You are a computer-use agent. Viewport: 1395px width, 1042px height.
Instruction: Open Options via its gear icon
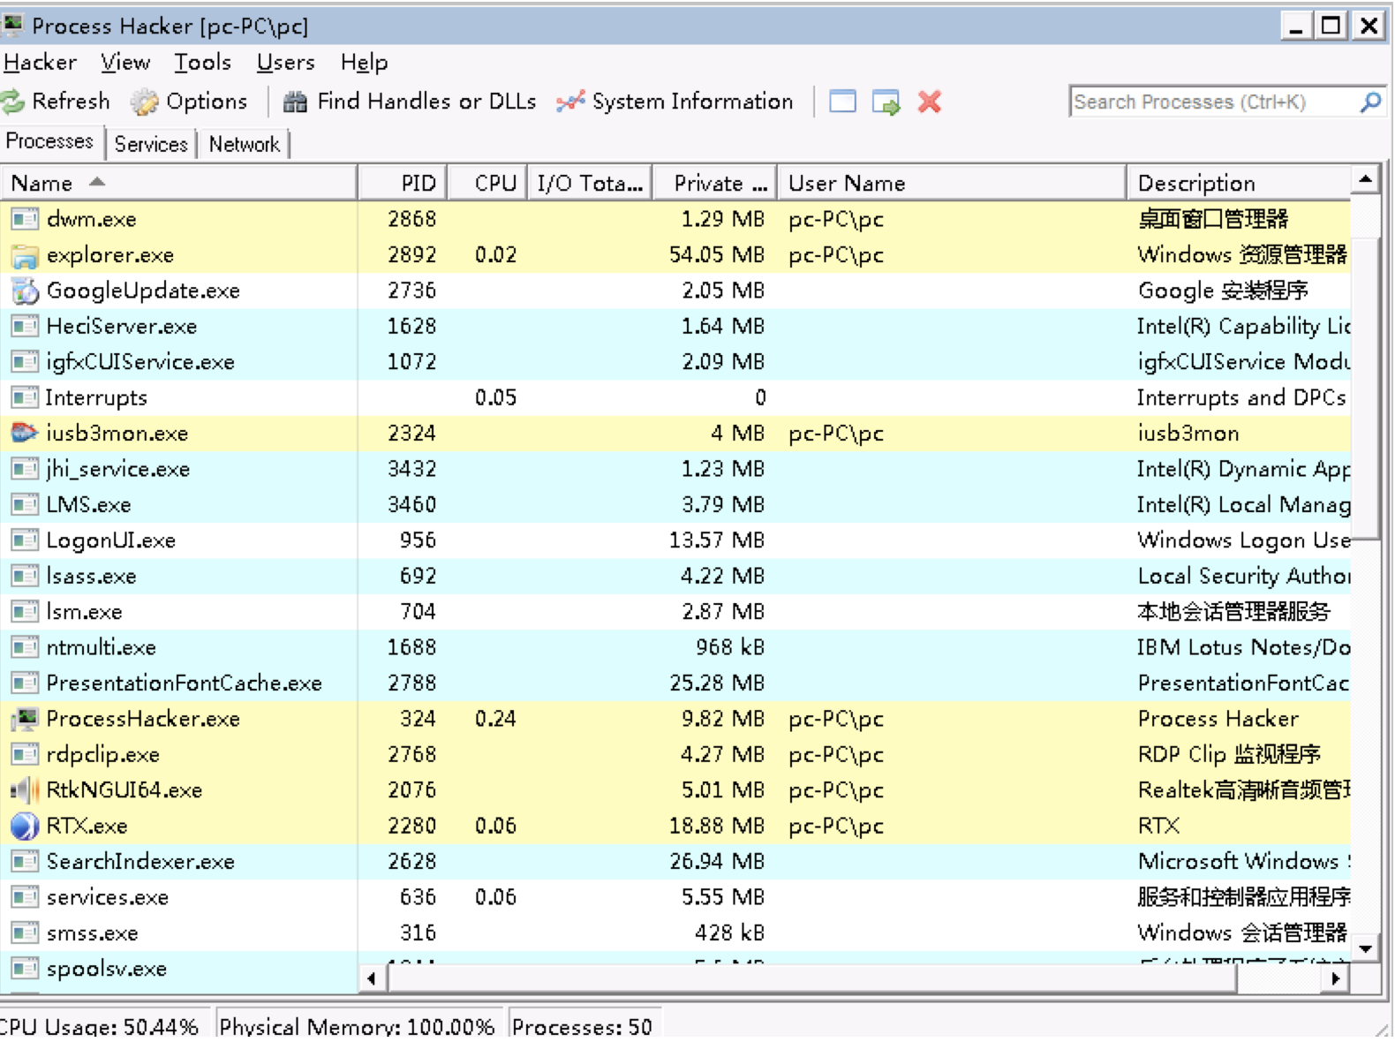coord(144,102)
